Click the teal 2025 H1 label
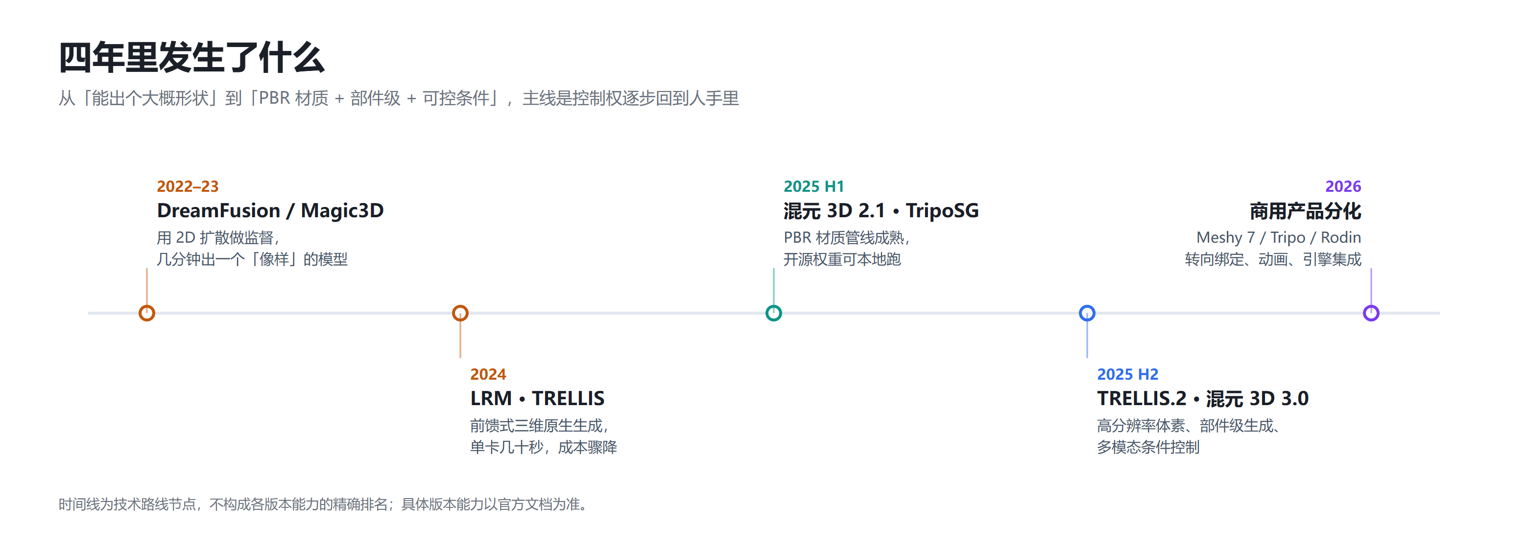The height and width of the screenshot is (548, 1528). pos(813,186)
